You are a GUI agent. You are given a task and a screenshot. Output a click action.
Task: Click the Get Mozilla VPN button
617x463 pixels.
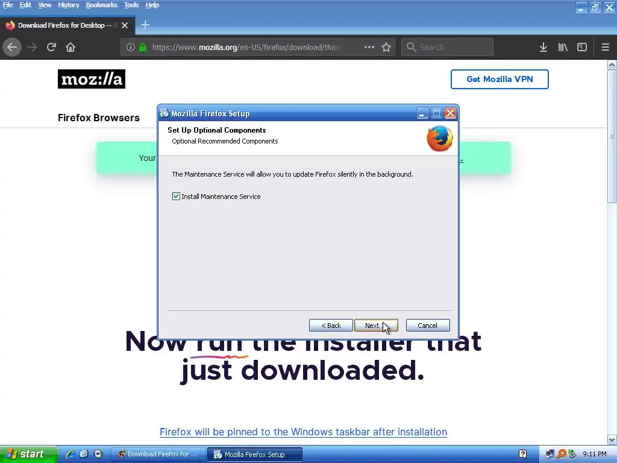[500, 79]
